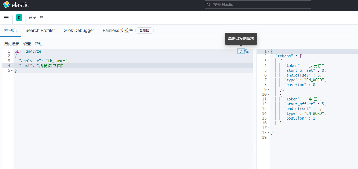Send request with the play button
358x169 pixels.
point(241,51)
